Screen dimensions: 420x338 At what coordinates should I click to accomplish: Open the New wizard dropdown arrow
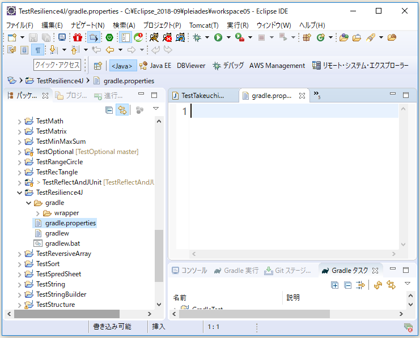click(x=22, y=37)
